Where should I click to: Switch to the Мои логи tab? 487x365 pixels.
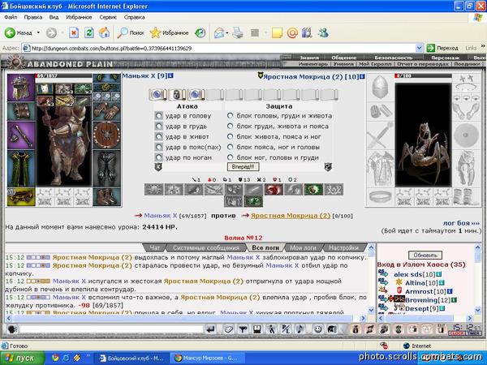[x=303, y=247]
